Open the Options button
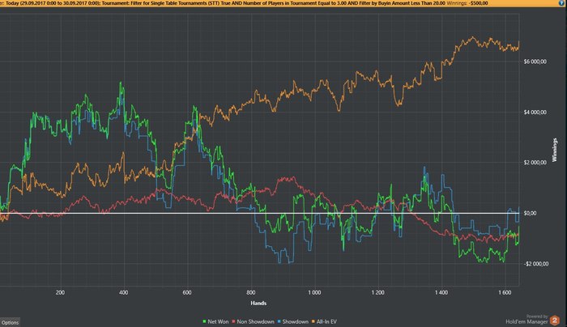The height and width of the screenshot is (327, 567). [x=10, y=322]
